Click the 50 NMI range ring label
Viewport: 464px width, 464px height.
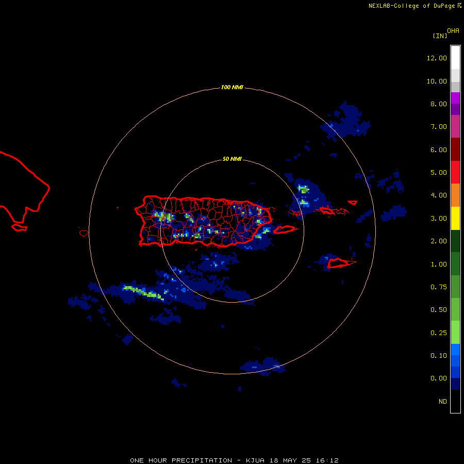(x=232, y=159)
